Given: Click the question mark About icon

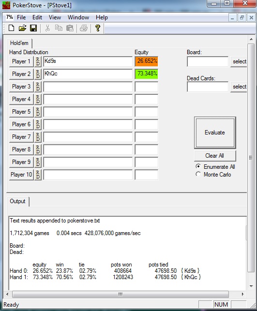Looking at the screenshot, I should click(x=97, y=28).
